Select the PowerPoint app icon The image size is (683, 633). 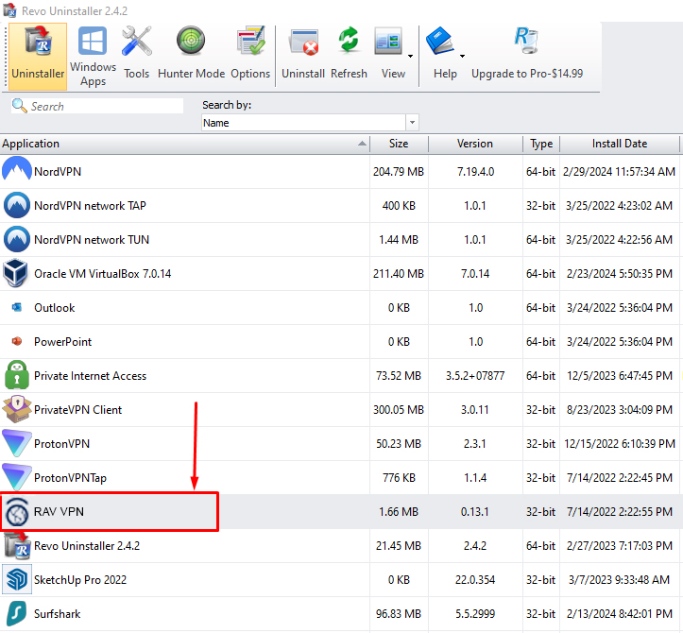click(17, 341)
